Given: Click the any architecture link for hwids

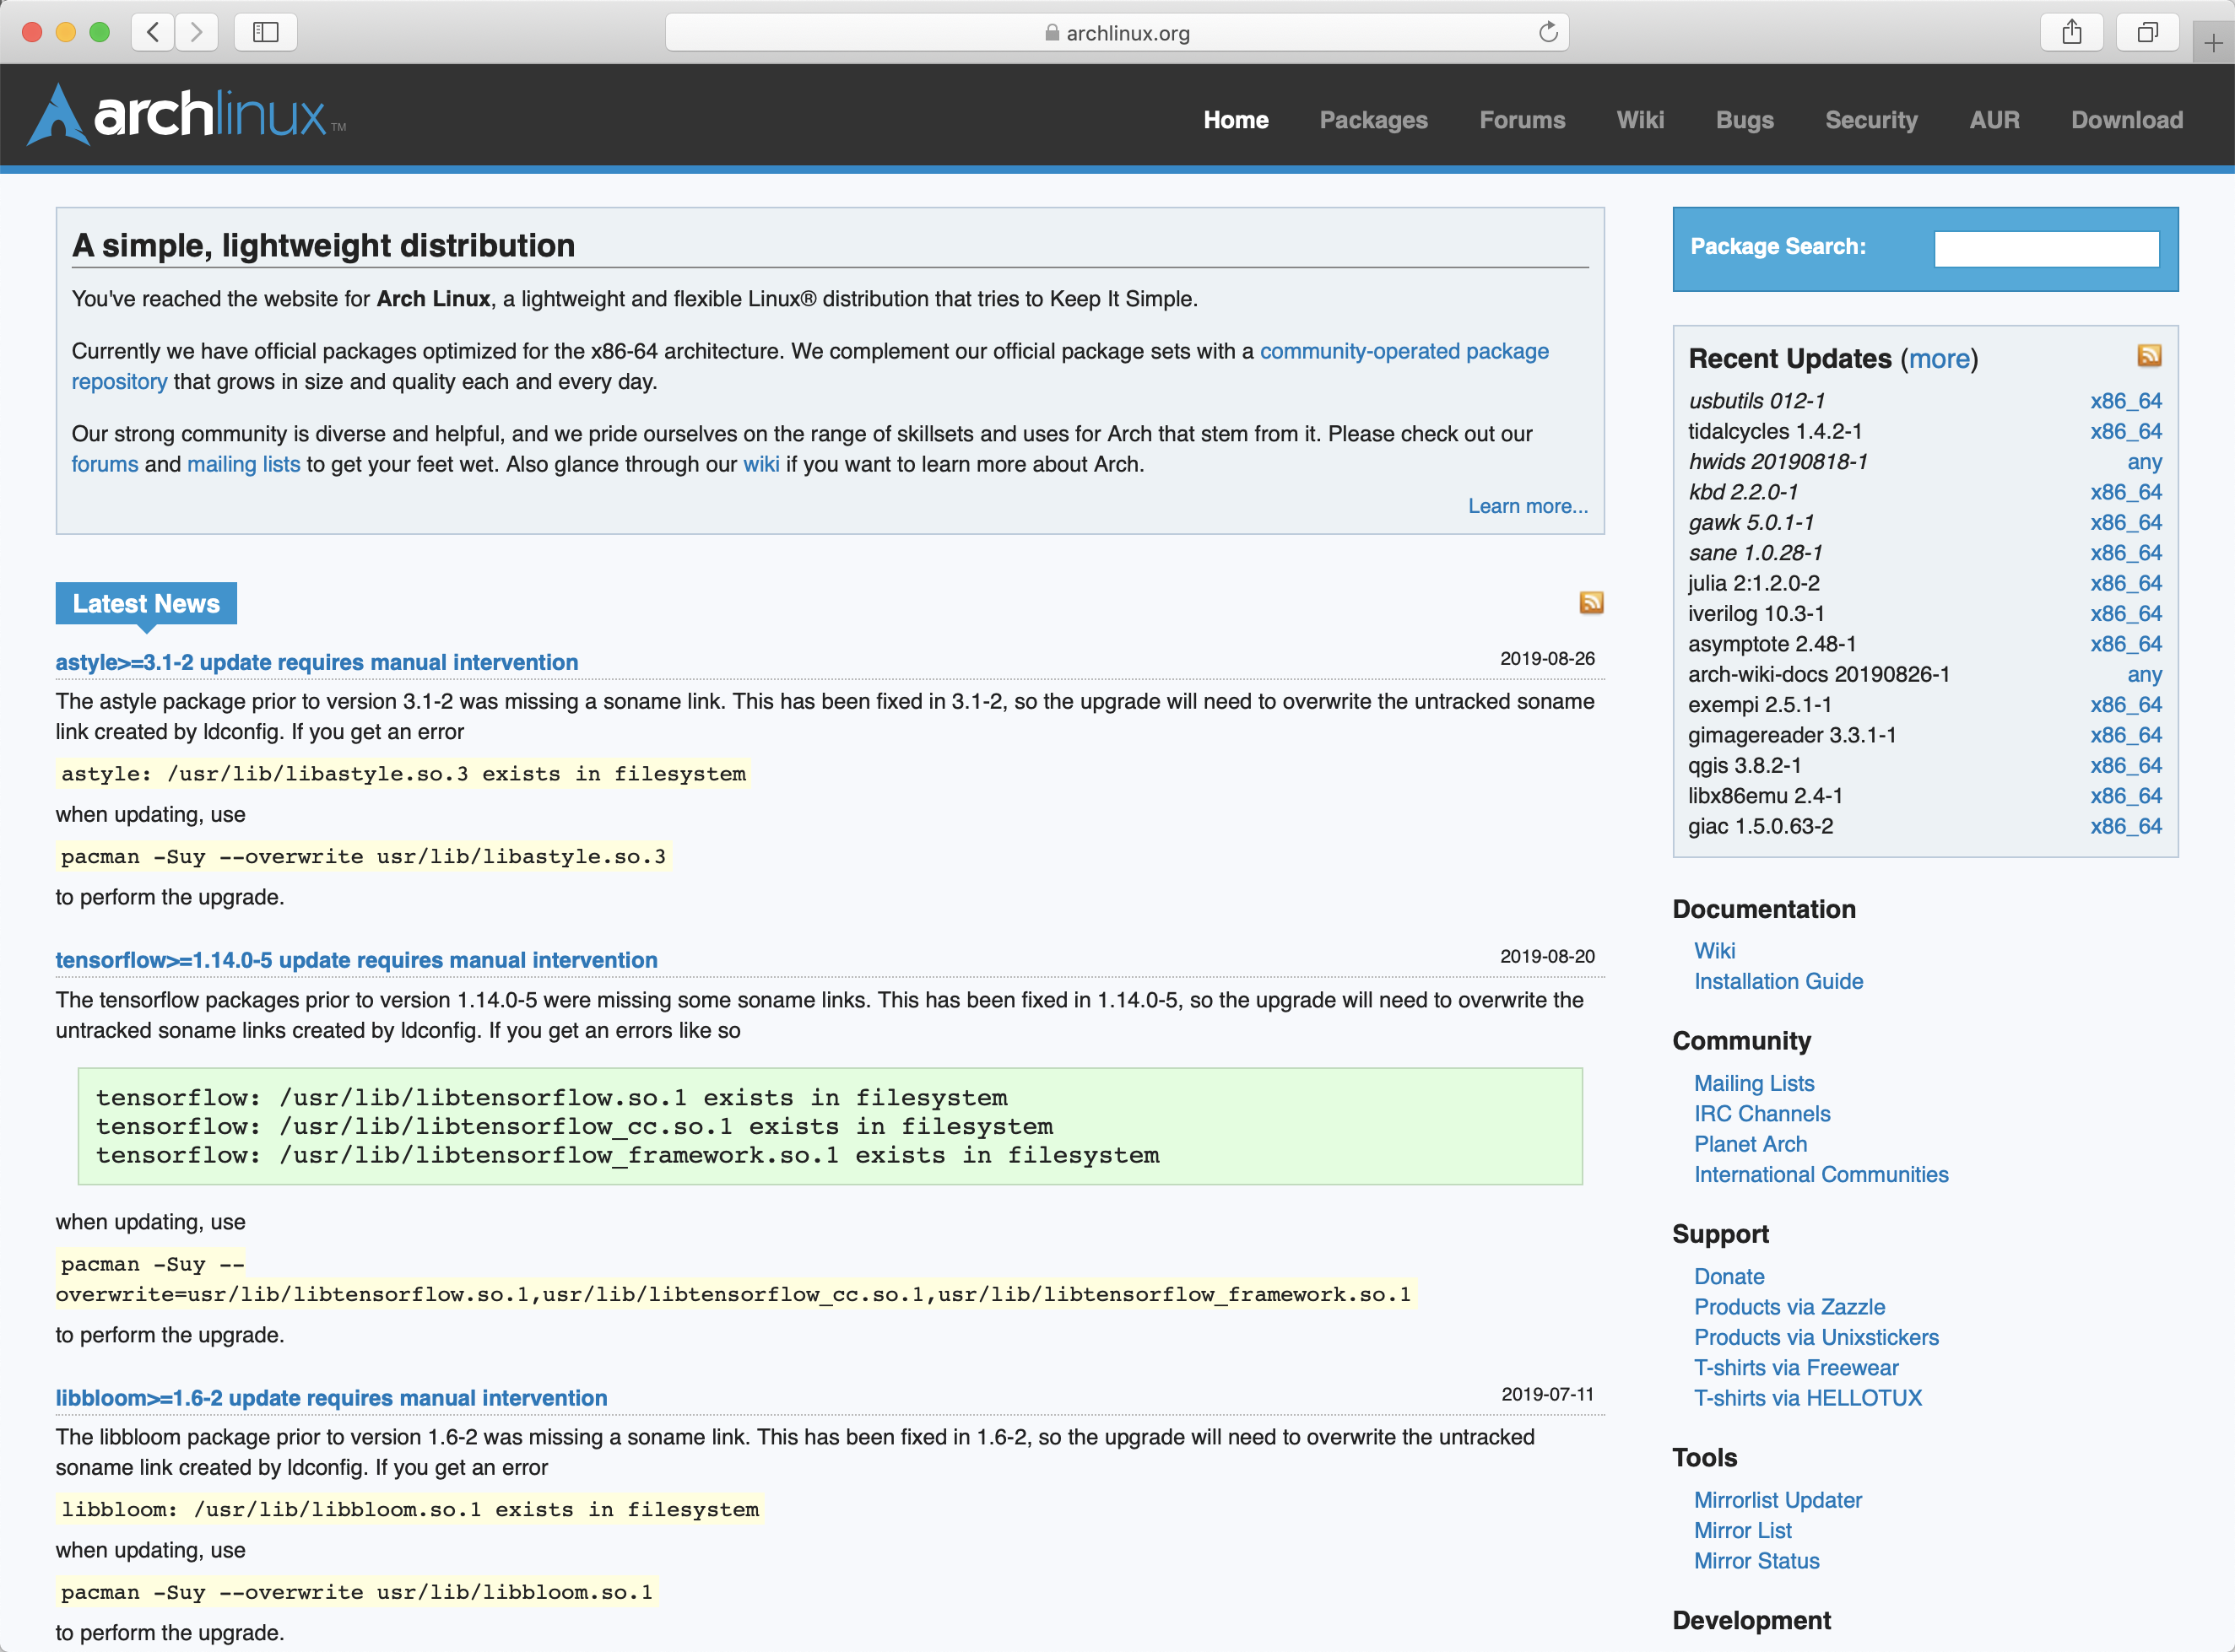Looking at the screenshot, I should tap(2144, 462).
